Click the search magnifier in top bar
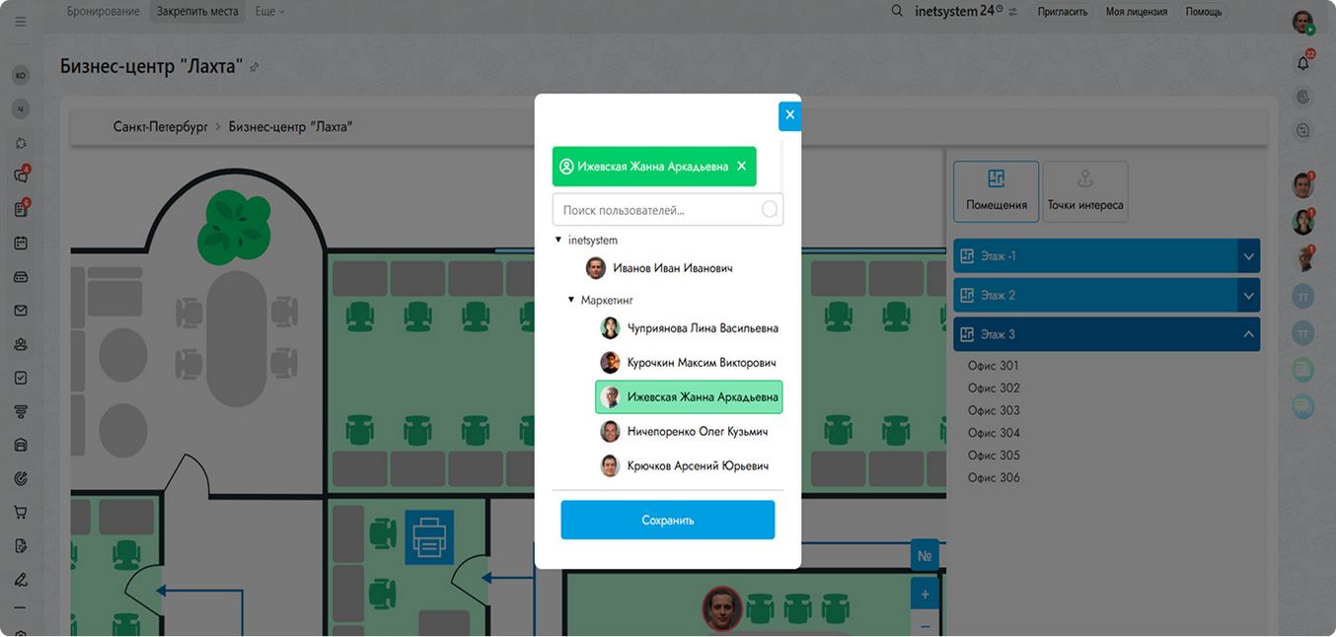 tap(897, 11)
